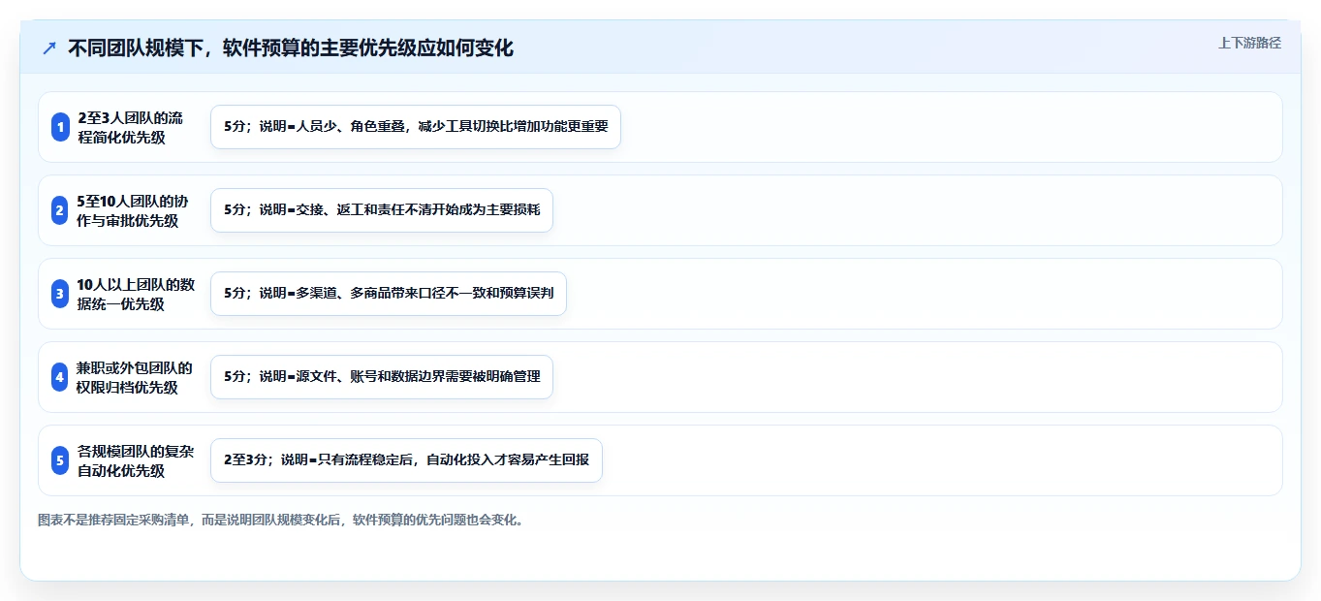Image resolution: width=1321 pixels, height=601 pixels.
Task: Click the label 2至3人团队的流程简化优先级
Action: click(130, 127)
